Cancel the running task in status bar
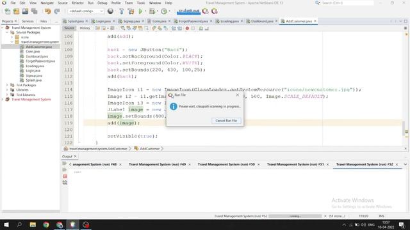Viewport: 410px width, 230px height. tap(325, 216)
